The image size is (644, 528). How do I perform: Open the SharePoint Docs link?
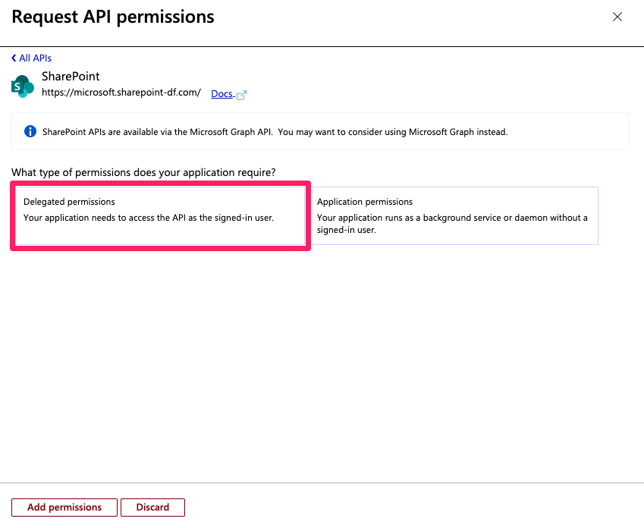coord(222,93)
